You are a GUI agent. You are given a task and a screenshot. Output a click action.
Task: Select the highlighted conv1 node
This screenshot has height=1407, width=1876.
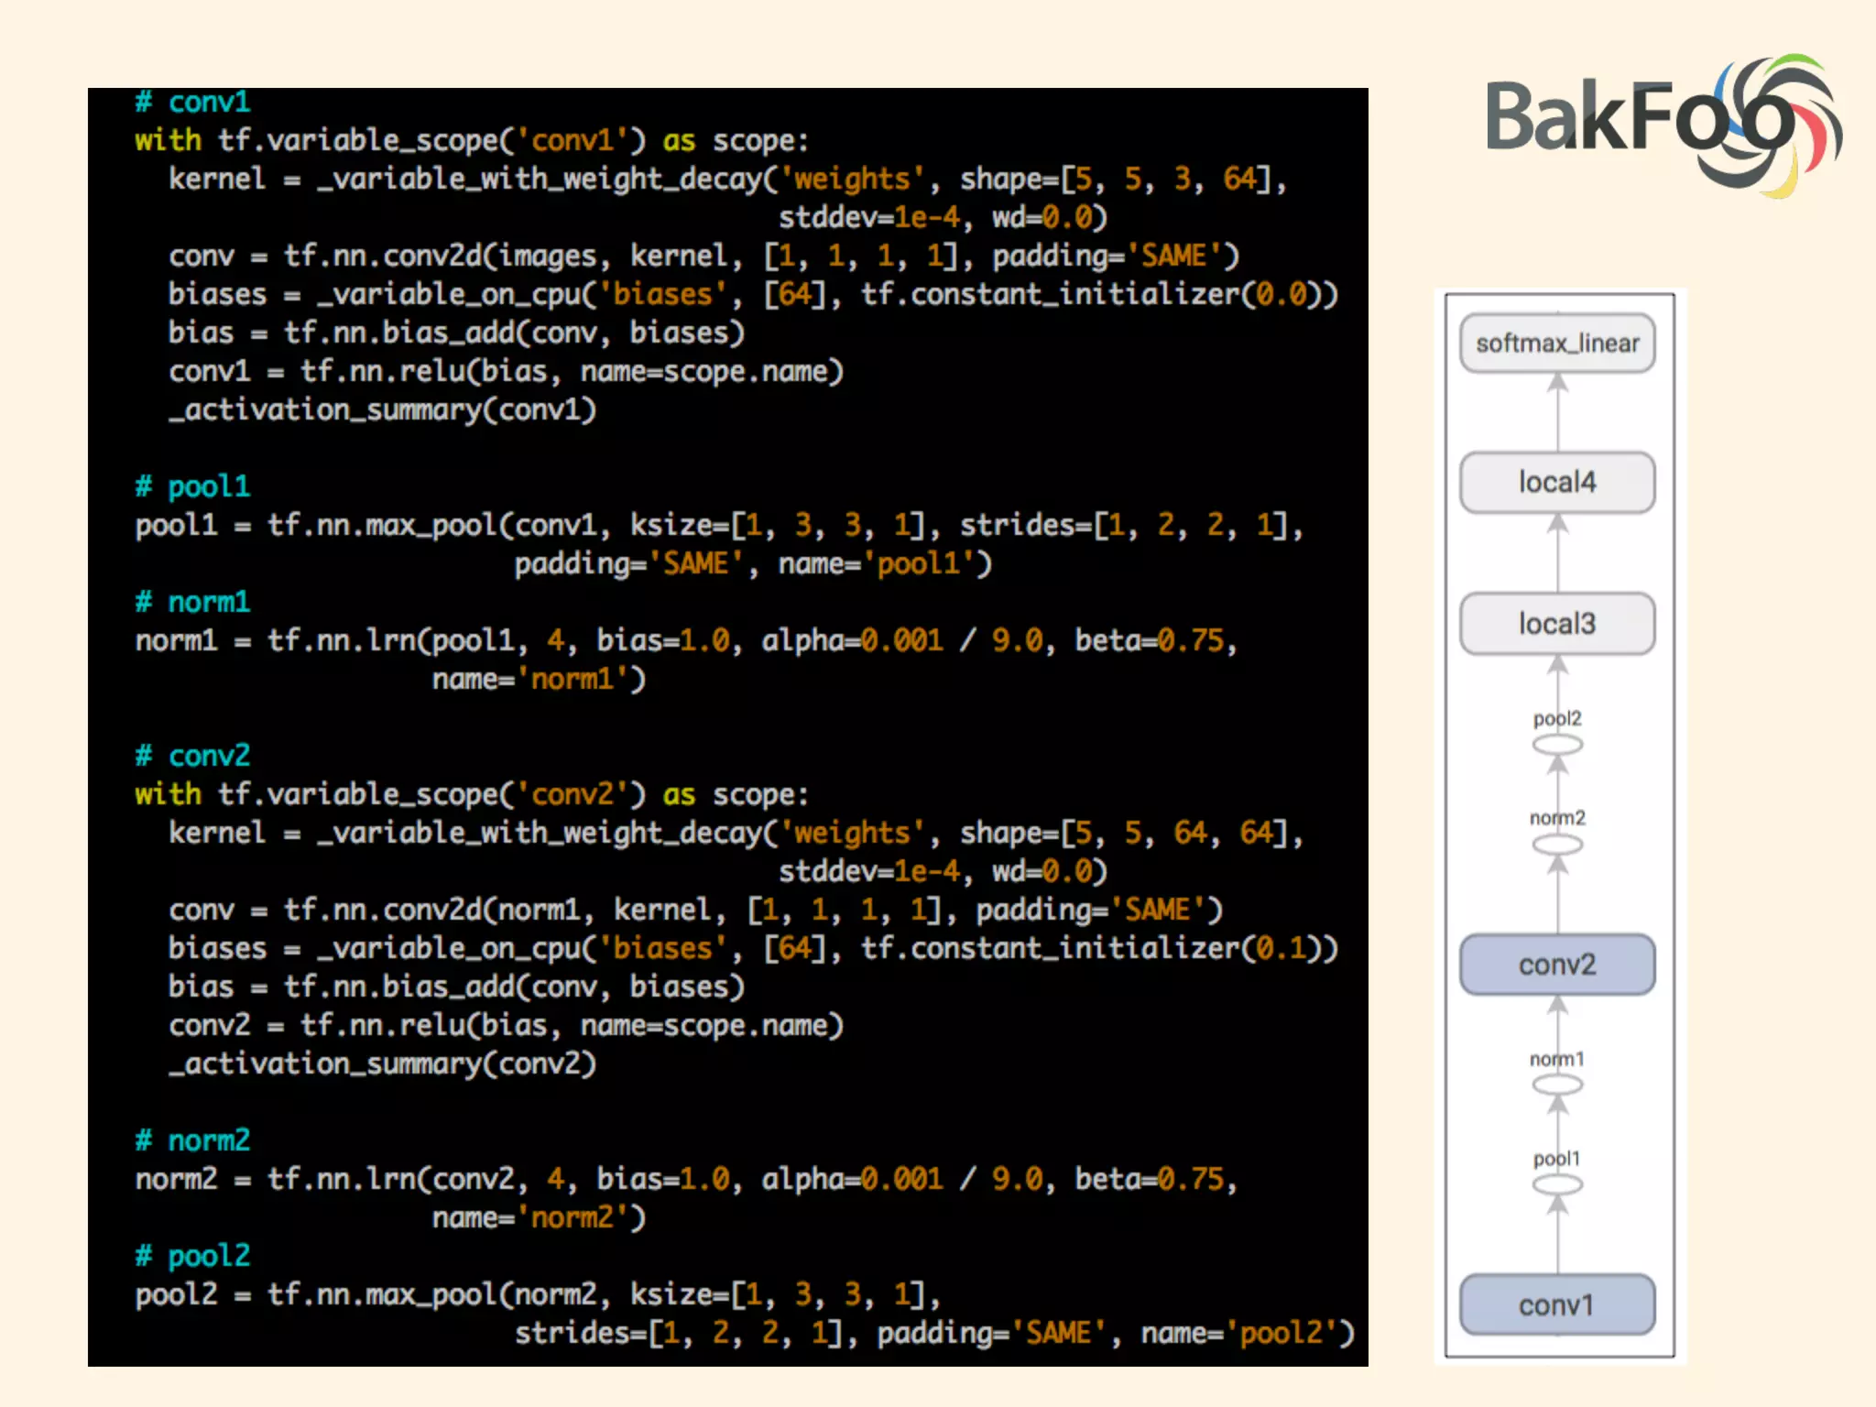(1557, 1304)
